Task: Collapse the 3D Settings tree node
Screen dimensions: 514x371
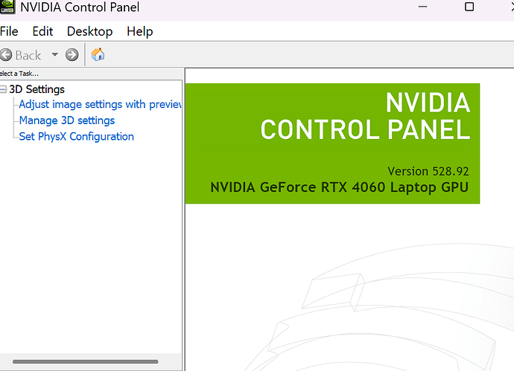Action: click(x=3, y=89)
